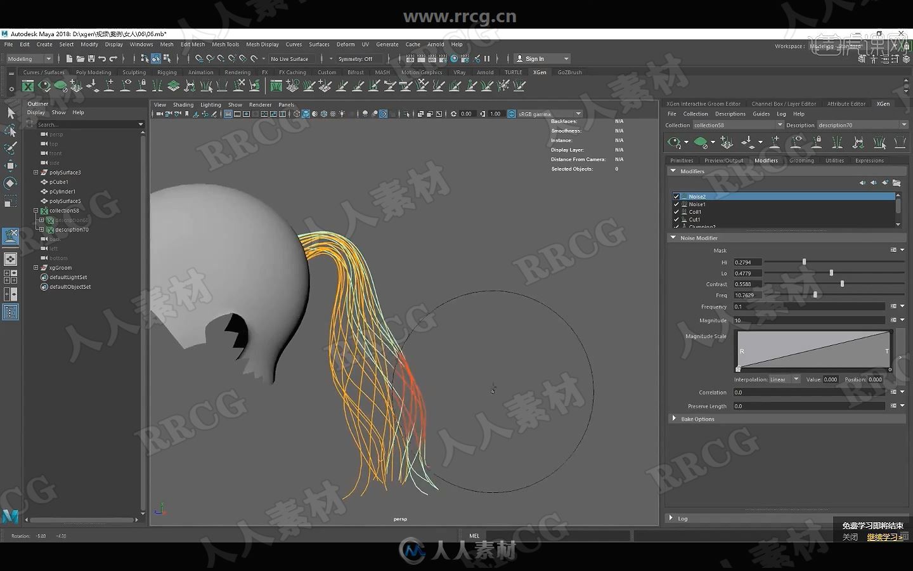The image size is (913, 571).
Task: Open the Descriptions menu in XGen panel
Action: click(x=730, y=114)
